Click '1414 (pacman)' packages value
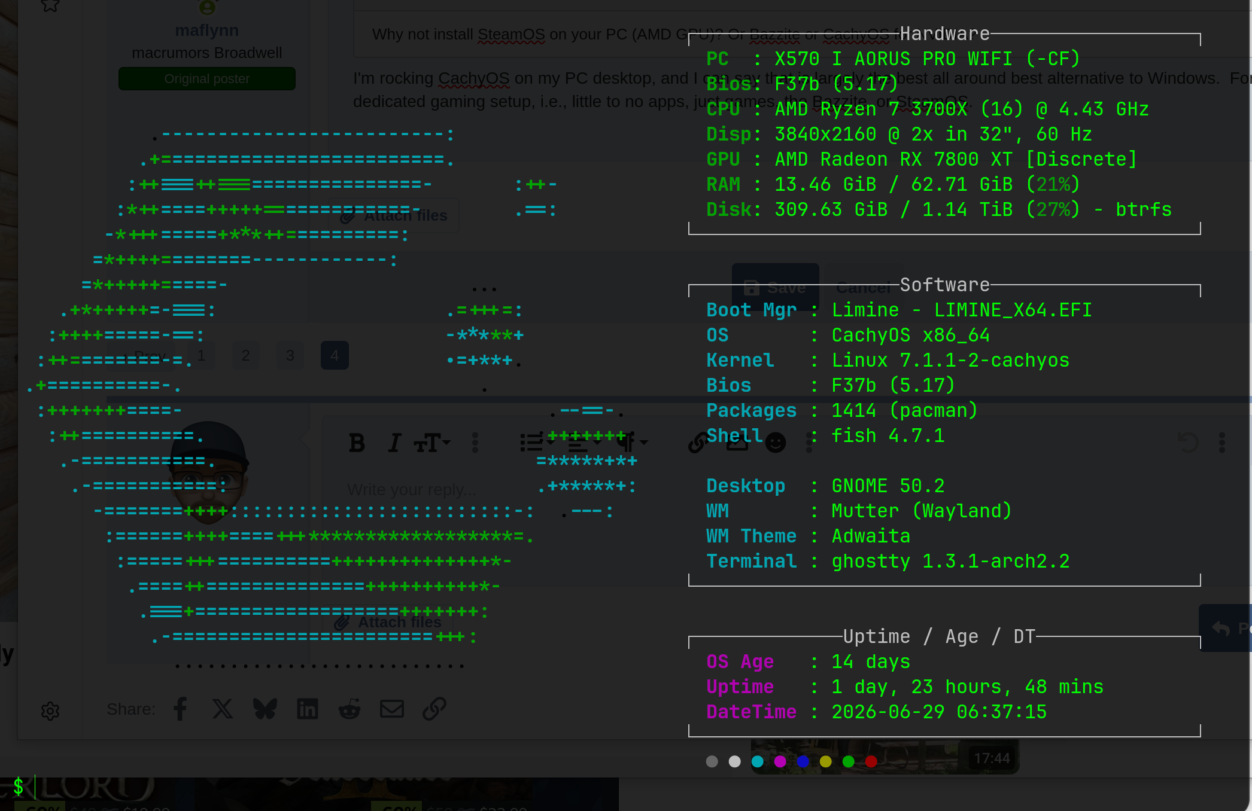 coord(905,411)
